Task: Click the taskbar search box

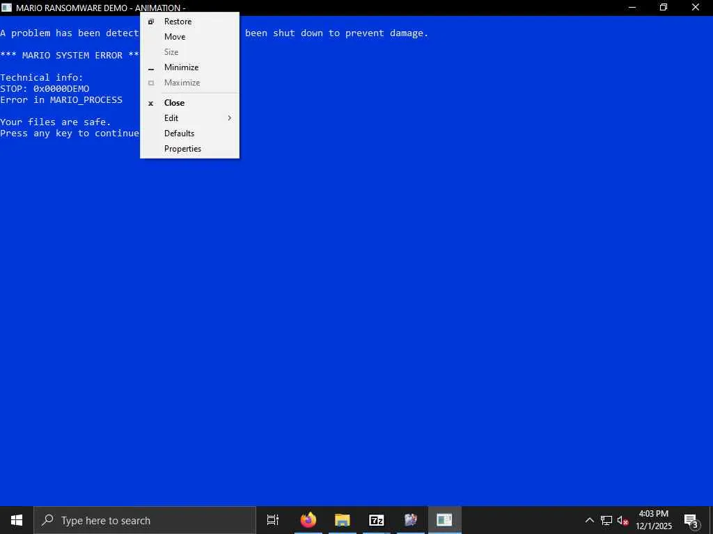Action: click(x=145, y=520)
